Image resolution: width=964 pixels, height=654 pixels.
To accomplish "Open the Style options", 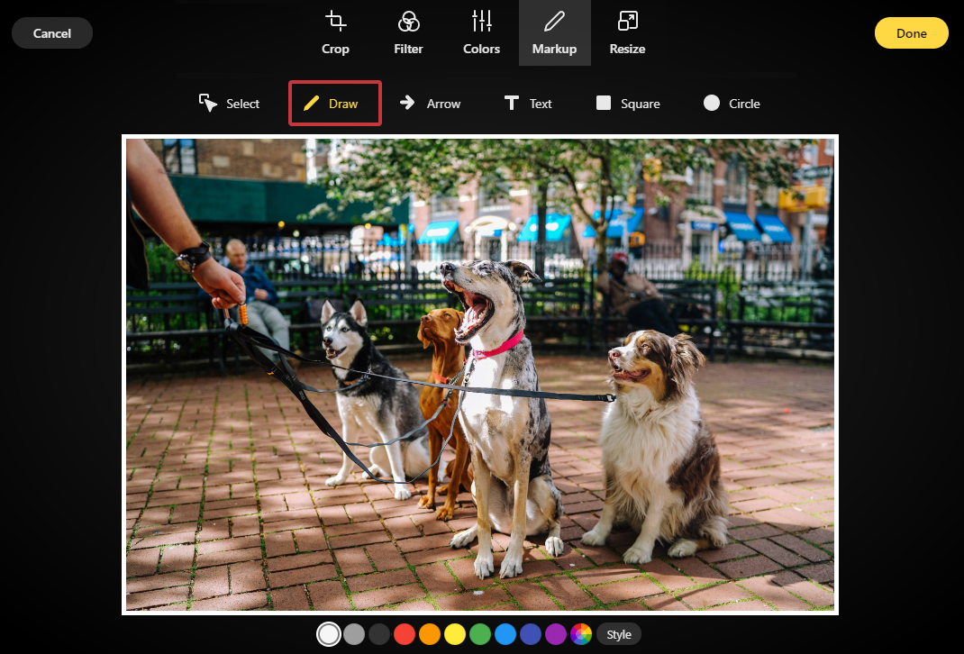I will (x=619, y=634).
